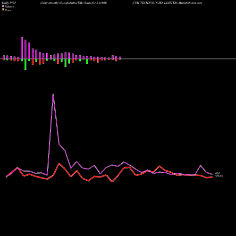Viewport: 236px width, 236px height.
Task: Click the longest green price bar below baseline
Action: (25, 64)
